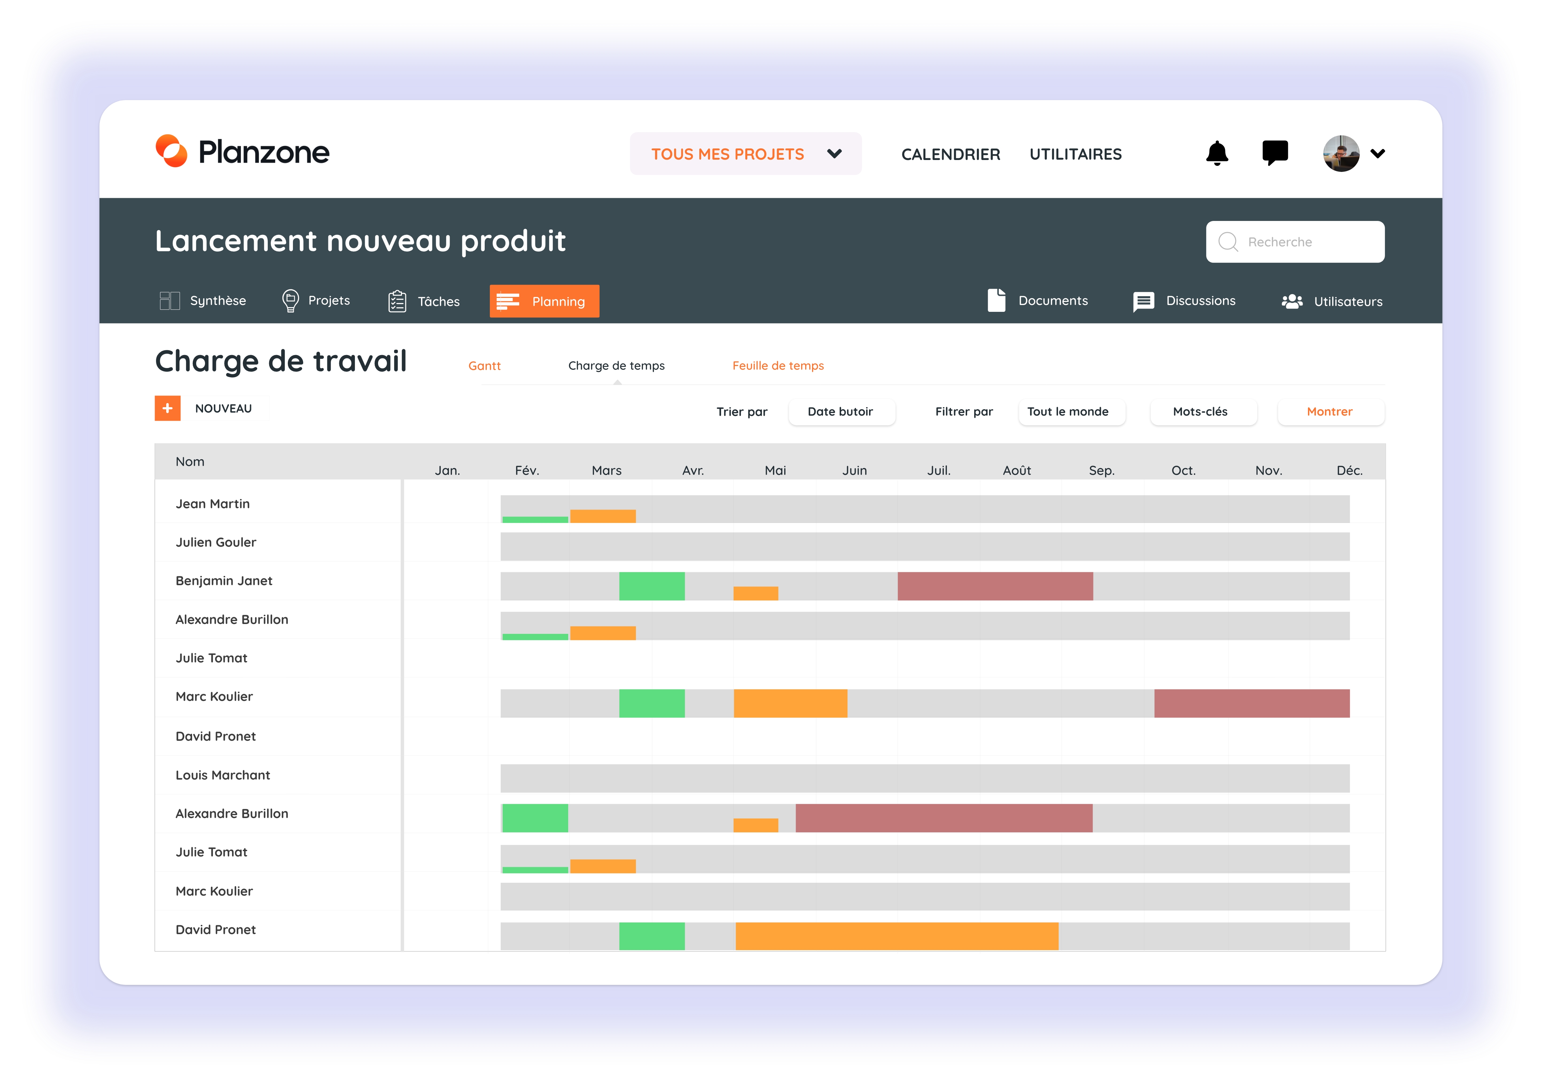Click the notification bell icon
The image size is (1542, 1087).
[x=1216, y=153]
